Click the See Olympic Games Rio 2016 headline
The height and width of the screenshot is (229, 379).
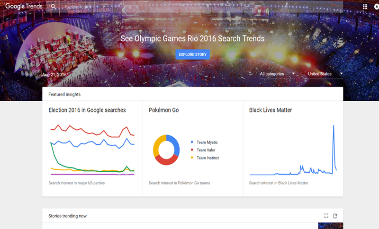[x=193, y=38]
